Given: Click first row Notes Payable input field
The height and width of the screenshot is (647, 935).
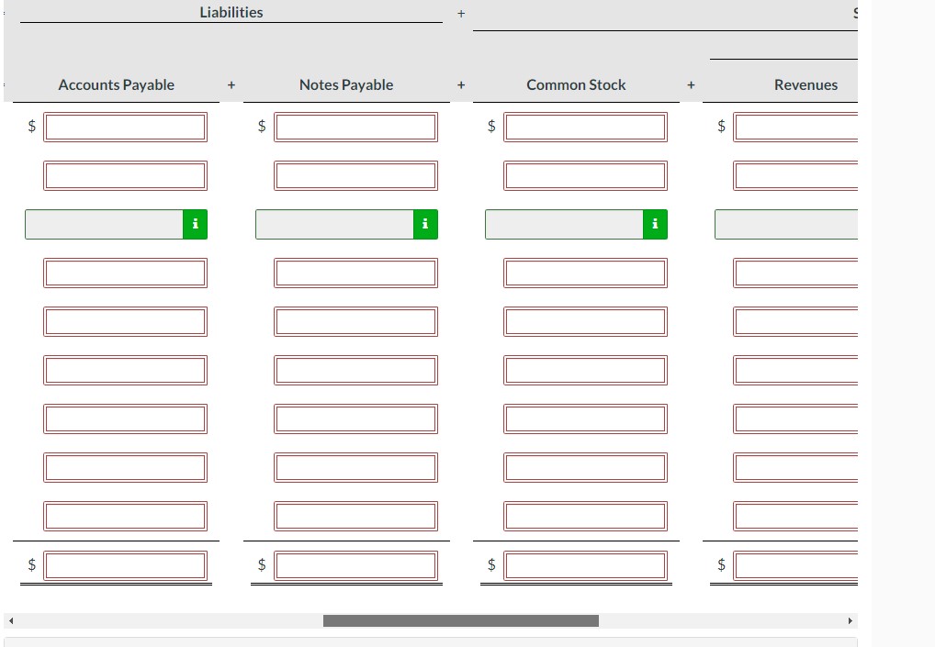Looking at the screenshot, I should [x=356, y=127].
